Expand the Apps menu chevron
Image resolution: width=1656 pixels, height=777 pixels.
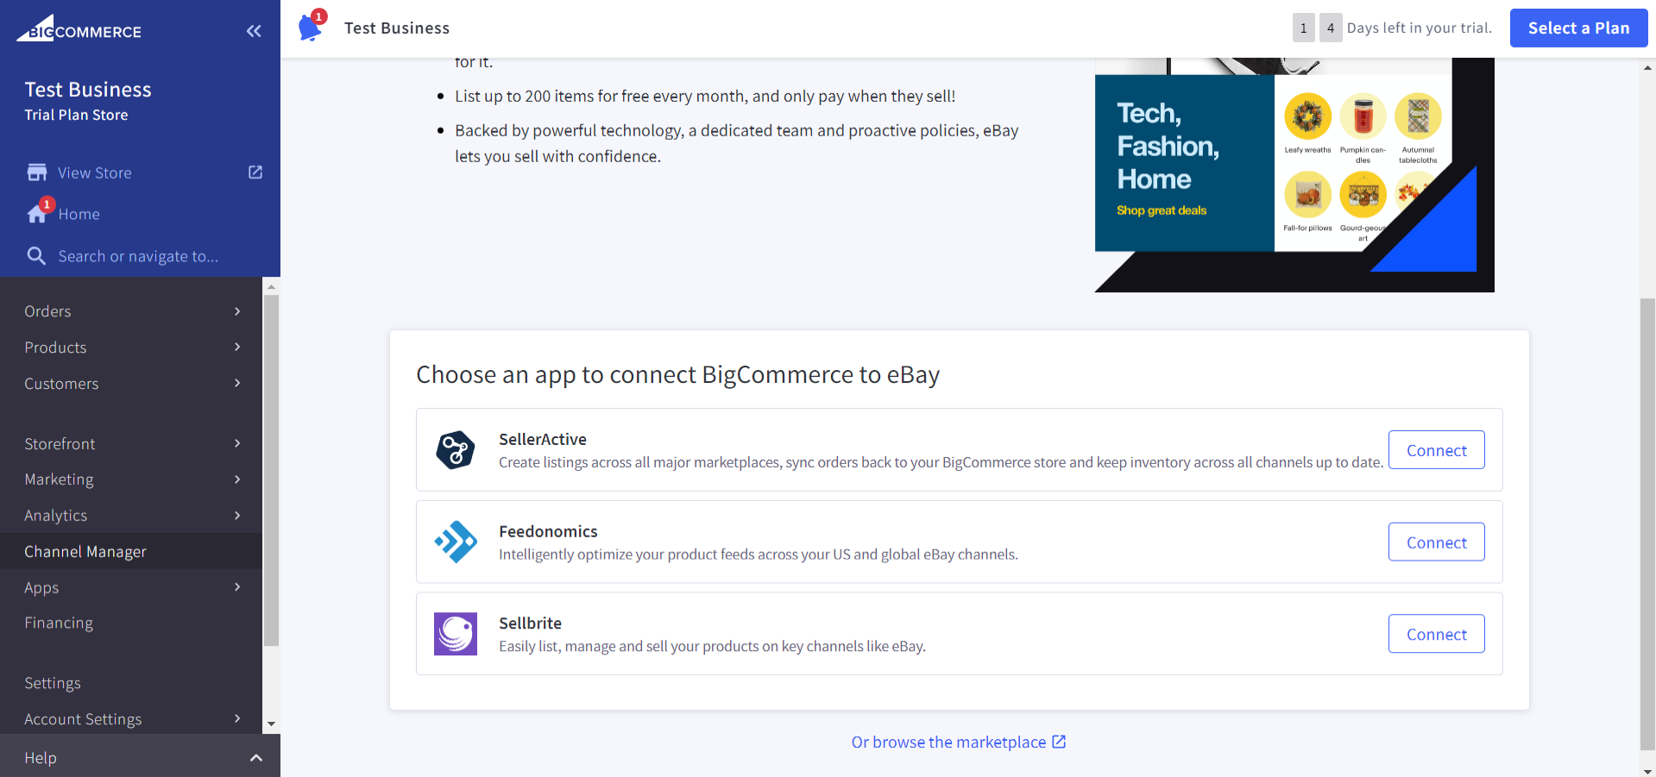point(237,587)
